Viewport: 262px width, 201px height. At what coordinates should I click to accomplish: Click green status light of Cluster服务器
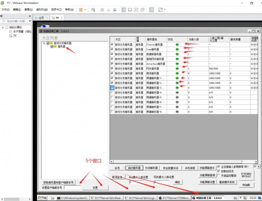tap(177, 45)
